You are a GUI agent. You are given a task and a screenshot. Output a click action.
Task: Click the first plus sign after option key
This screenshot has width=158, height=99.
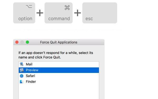pos(40,13)
